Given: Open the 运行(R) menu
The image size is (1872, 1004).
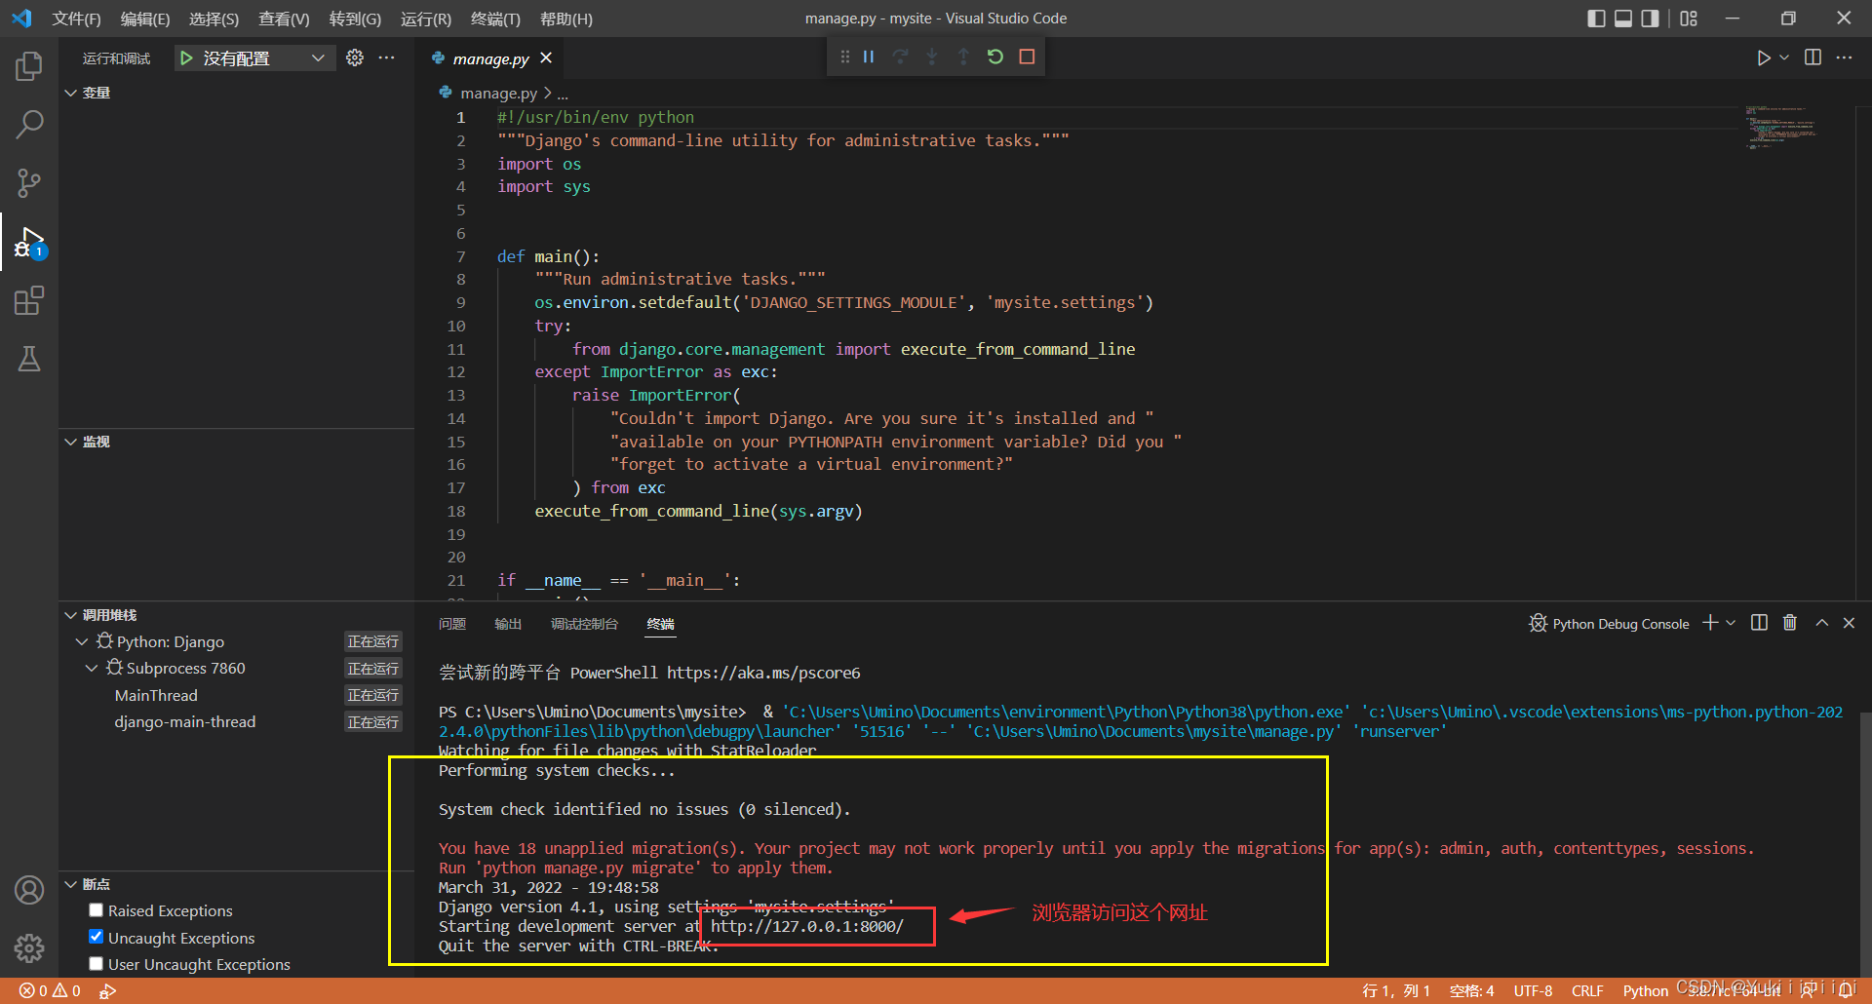Looking at the screenshot, I should 426,19.
